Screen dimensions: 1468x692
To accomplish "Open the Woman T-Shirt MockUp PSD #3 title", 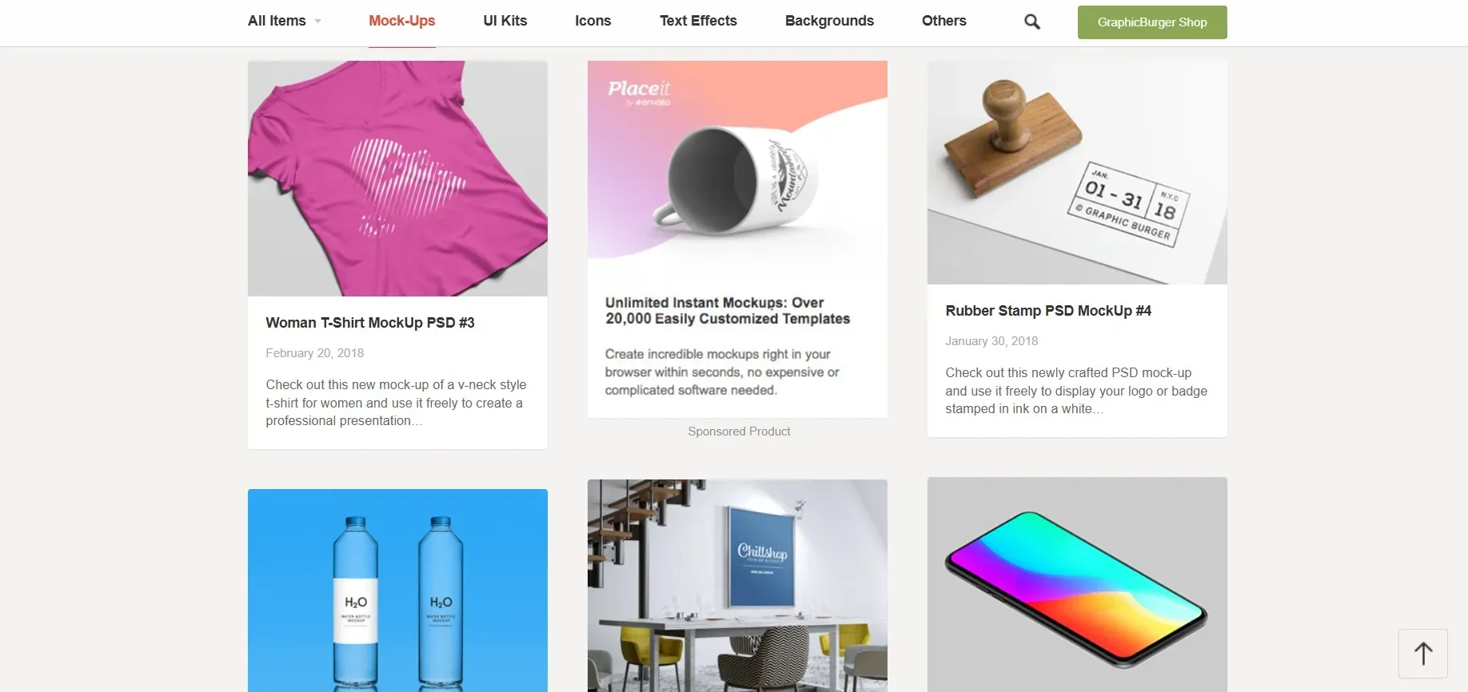I will pyautogui.click(x=370, y=323).
